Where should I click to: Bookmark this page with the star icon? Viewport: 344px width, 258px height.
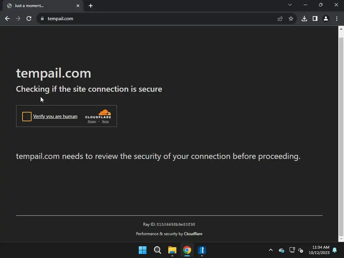[x=291, y=19]
